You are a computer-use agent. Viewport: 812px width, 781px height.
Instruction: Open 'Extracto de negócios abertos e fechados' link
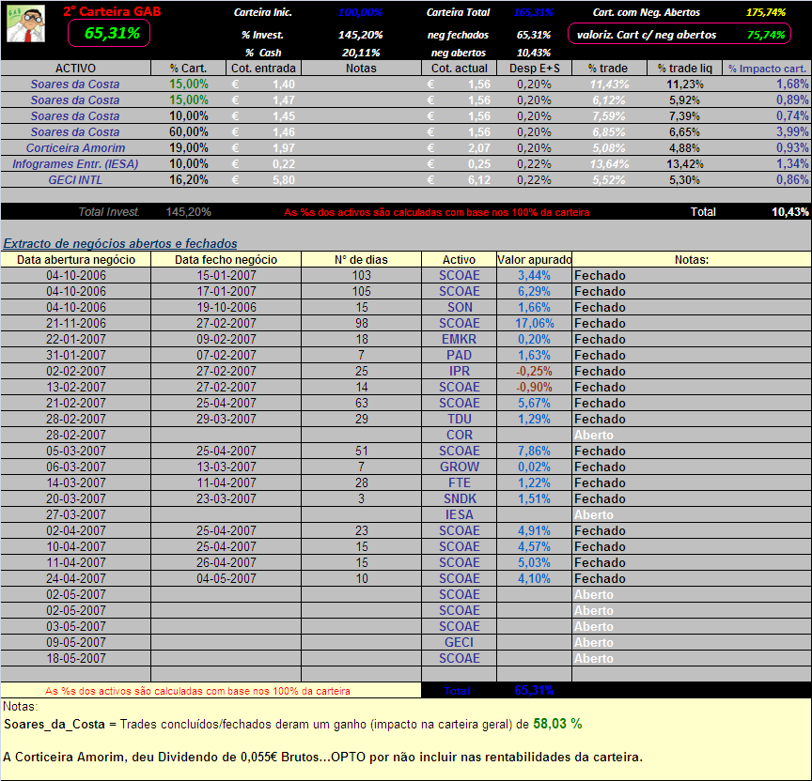tap(120, 244)
